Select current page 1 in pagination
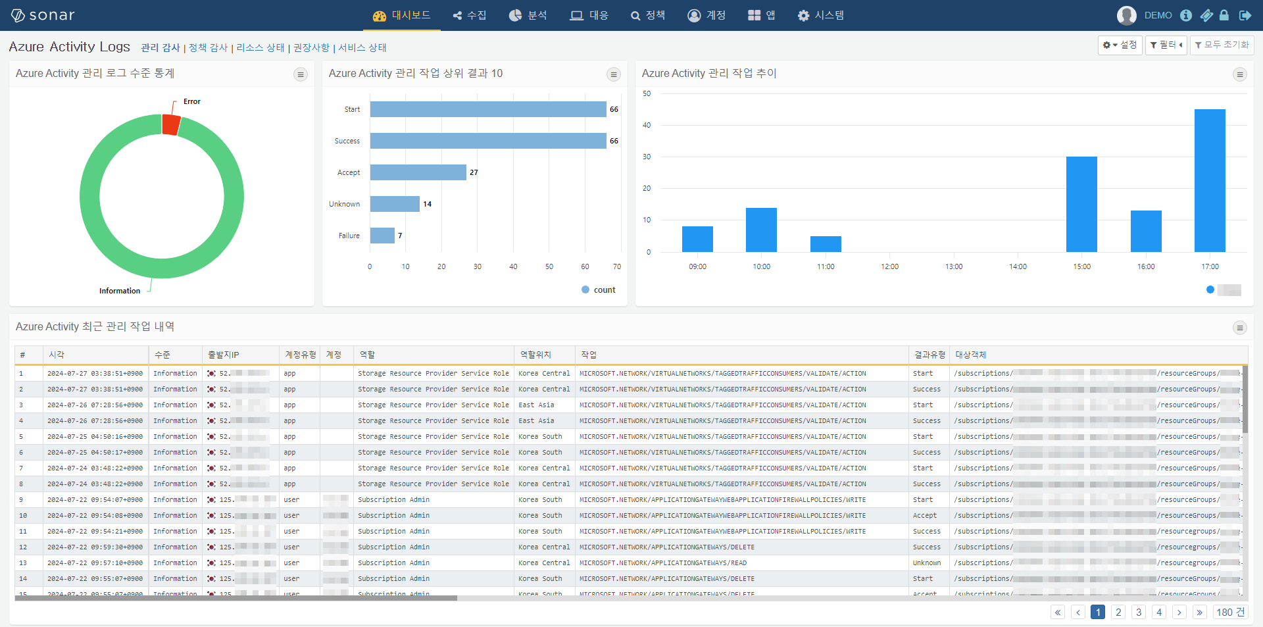This screenshot has height=627, width=1263. (x=1098, y=612)
